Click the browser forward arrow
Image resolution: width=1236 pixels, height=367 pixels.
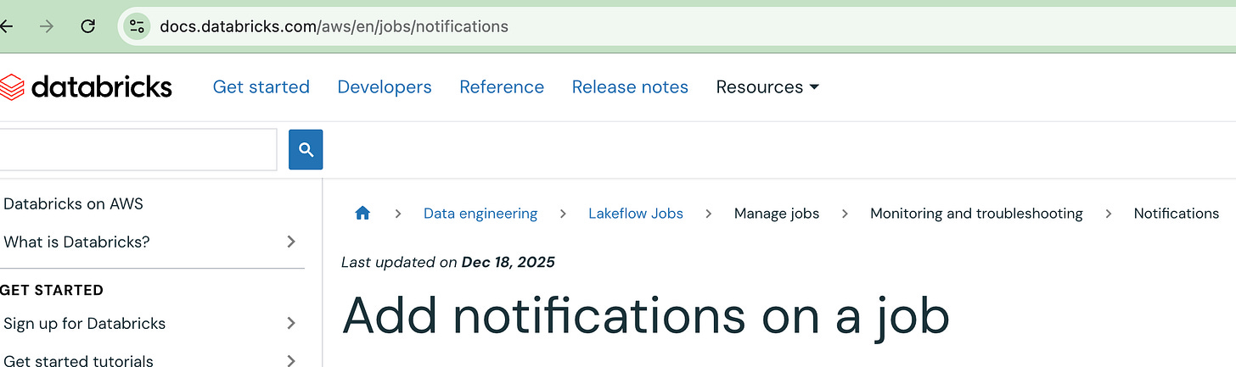click(x=47, y=26)
